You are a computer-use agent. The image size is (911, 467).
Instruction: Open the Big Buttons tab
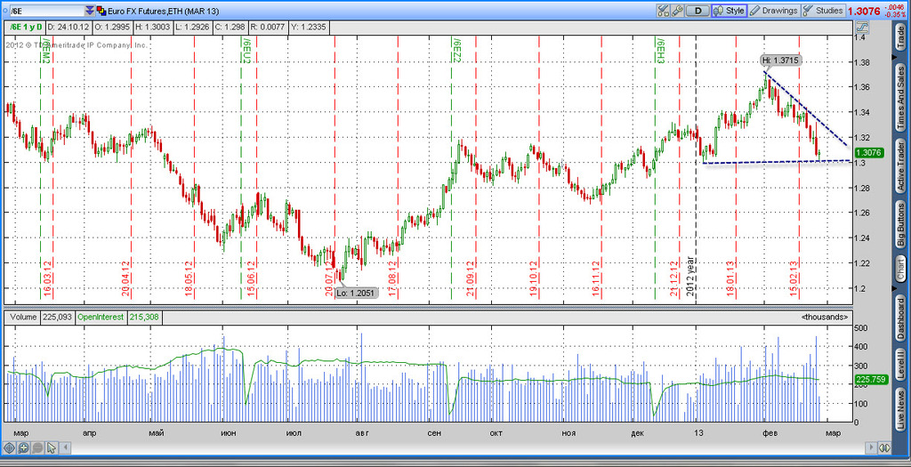(900, 225)
